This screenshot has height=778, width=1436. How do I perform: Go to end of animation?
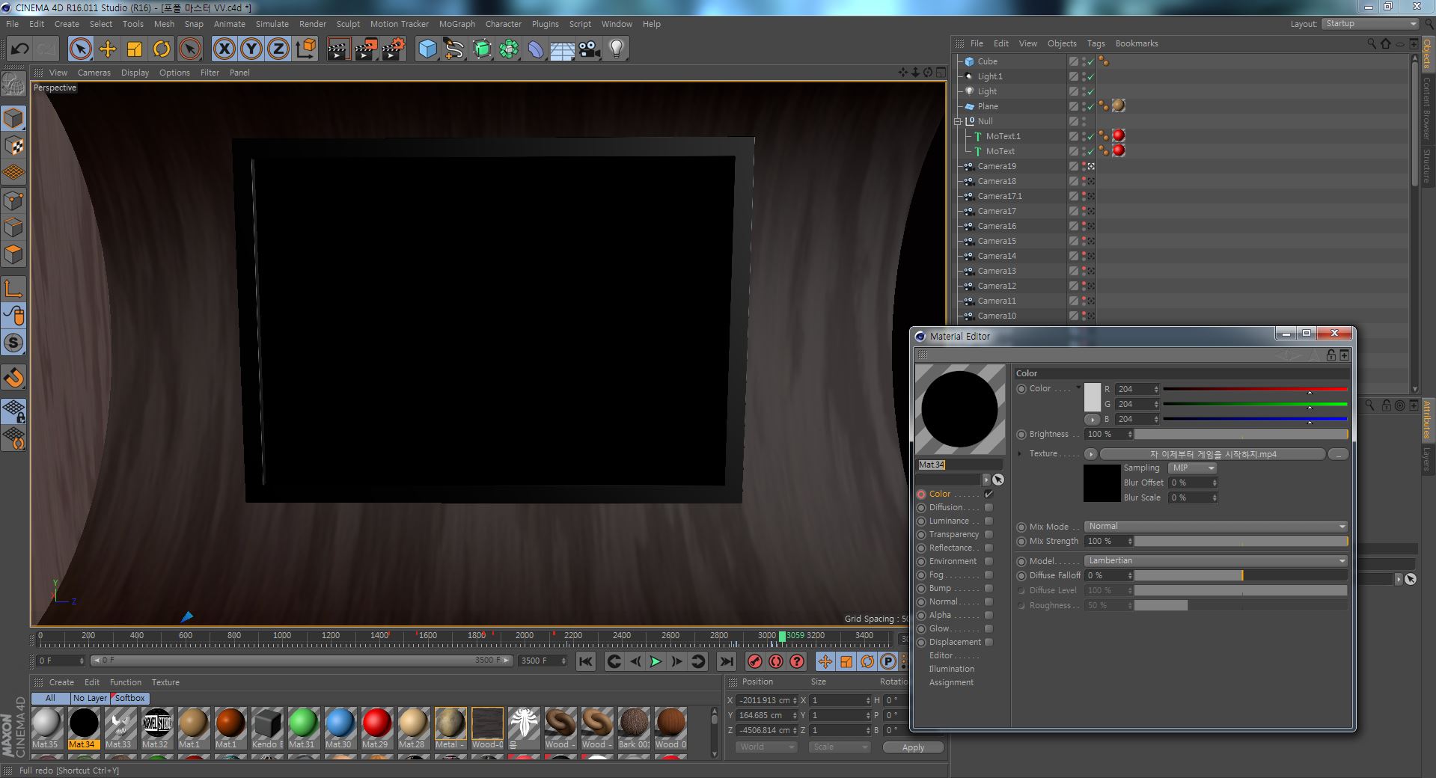click(x=727, y=661)
